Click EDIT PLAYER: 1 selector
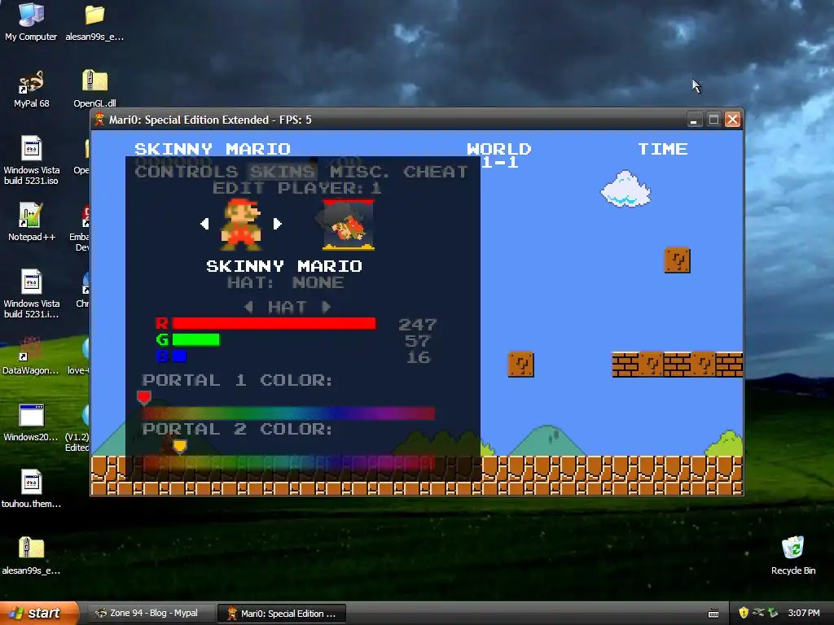The width and height of the screenshot is (834, 625). point(296,188)
